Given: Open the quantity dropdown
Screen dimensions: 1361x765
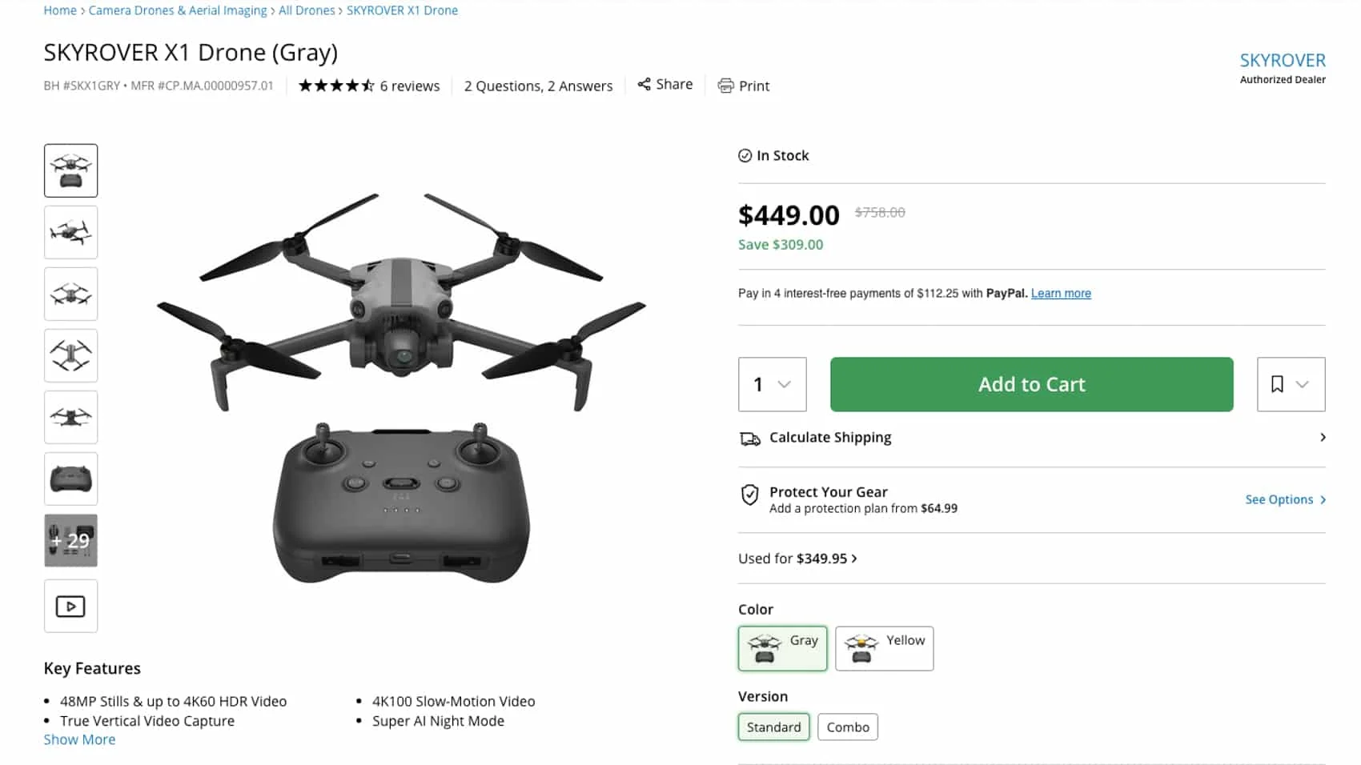Looking at the screenshot, I should click(x=772, y=384).
